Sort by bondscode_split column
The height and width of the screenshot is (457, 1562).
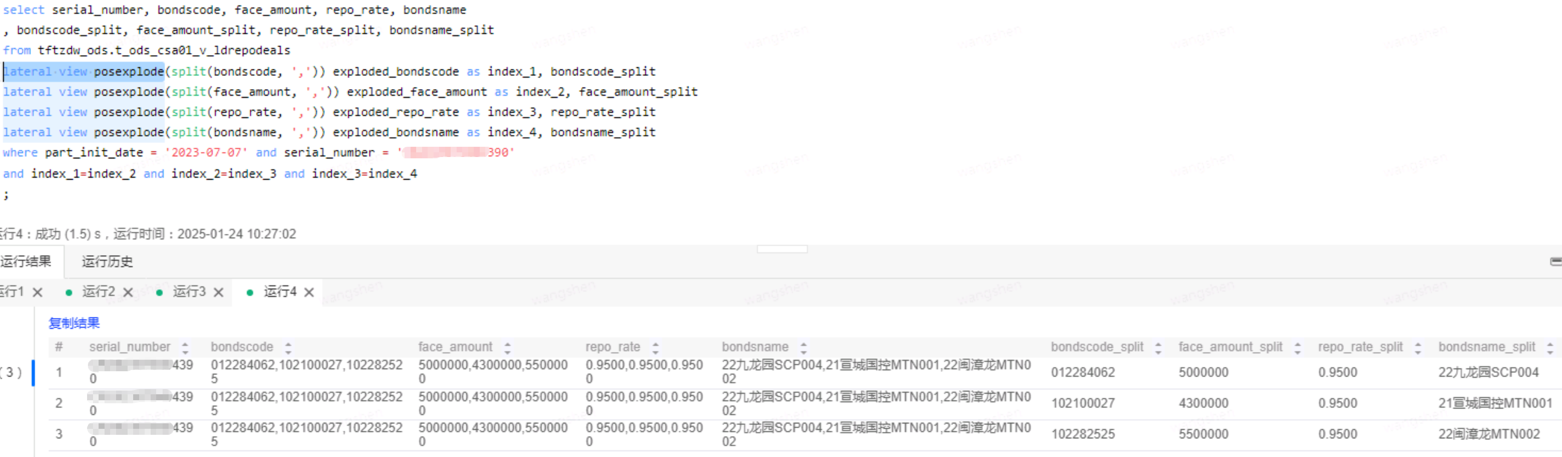(1158, 347)
